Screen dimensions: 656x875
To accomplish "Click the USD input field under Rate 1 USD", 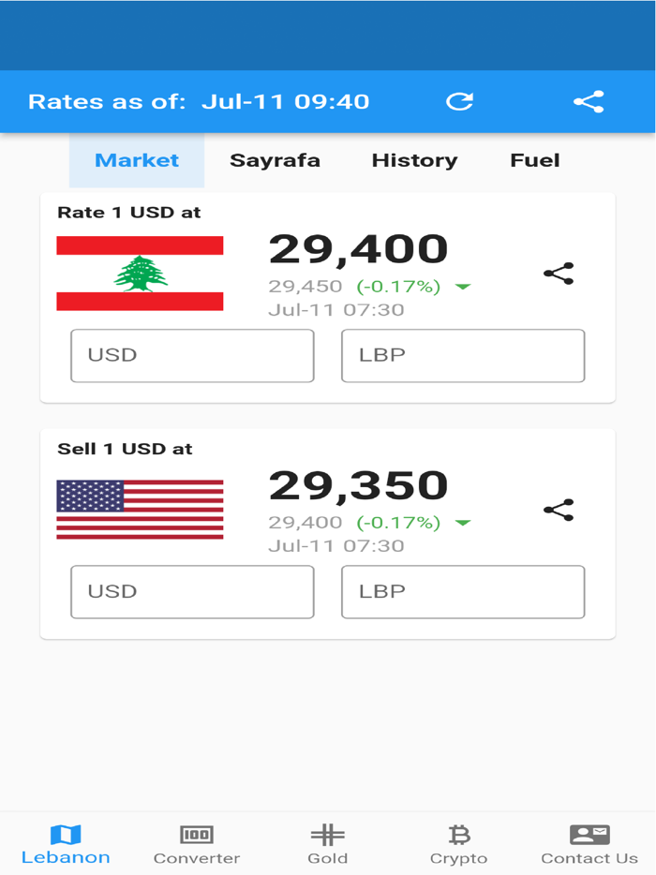I will click(x=191, y=356).
